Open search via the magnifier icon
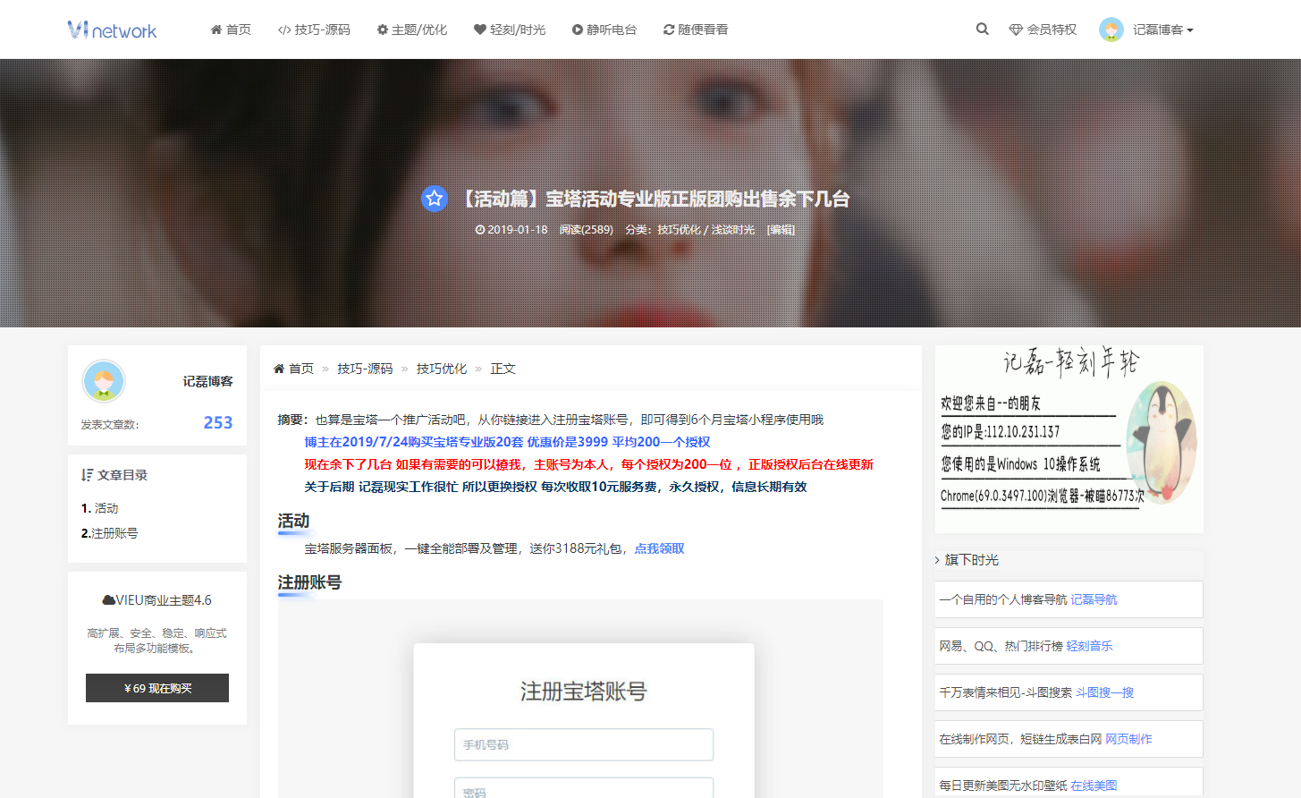Screen dimensions: 1301x798 (982, 29)
